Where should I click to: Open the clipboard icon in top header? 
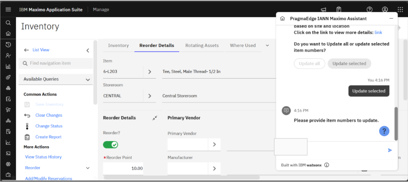point(339,10)
